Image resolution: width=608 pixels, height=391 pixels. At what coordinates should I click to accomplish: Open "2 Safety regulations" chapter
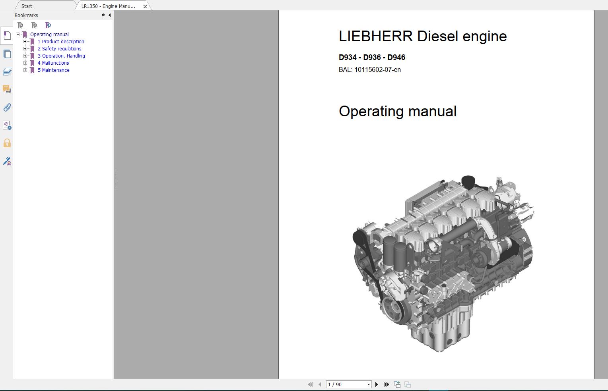(x=59, y=48)
